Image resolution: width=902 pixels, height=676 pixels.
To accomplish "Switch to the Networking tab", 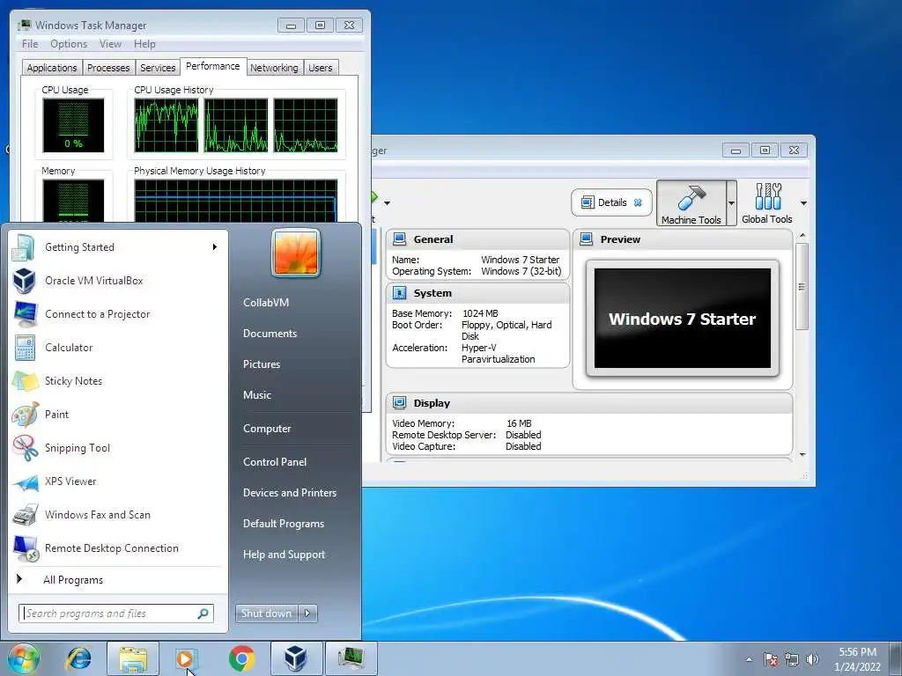I will point(274,68).
